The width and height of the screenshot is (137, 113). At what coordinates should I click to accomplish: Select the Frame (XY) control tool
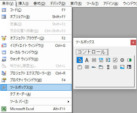coord(80,67)
